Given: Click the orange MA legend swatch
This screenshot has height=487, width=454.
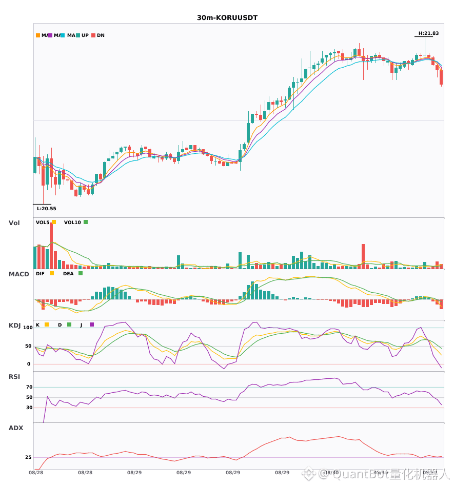Looking at the screenshot, I should click(38, 35).
